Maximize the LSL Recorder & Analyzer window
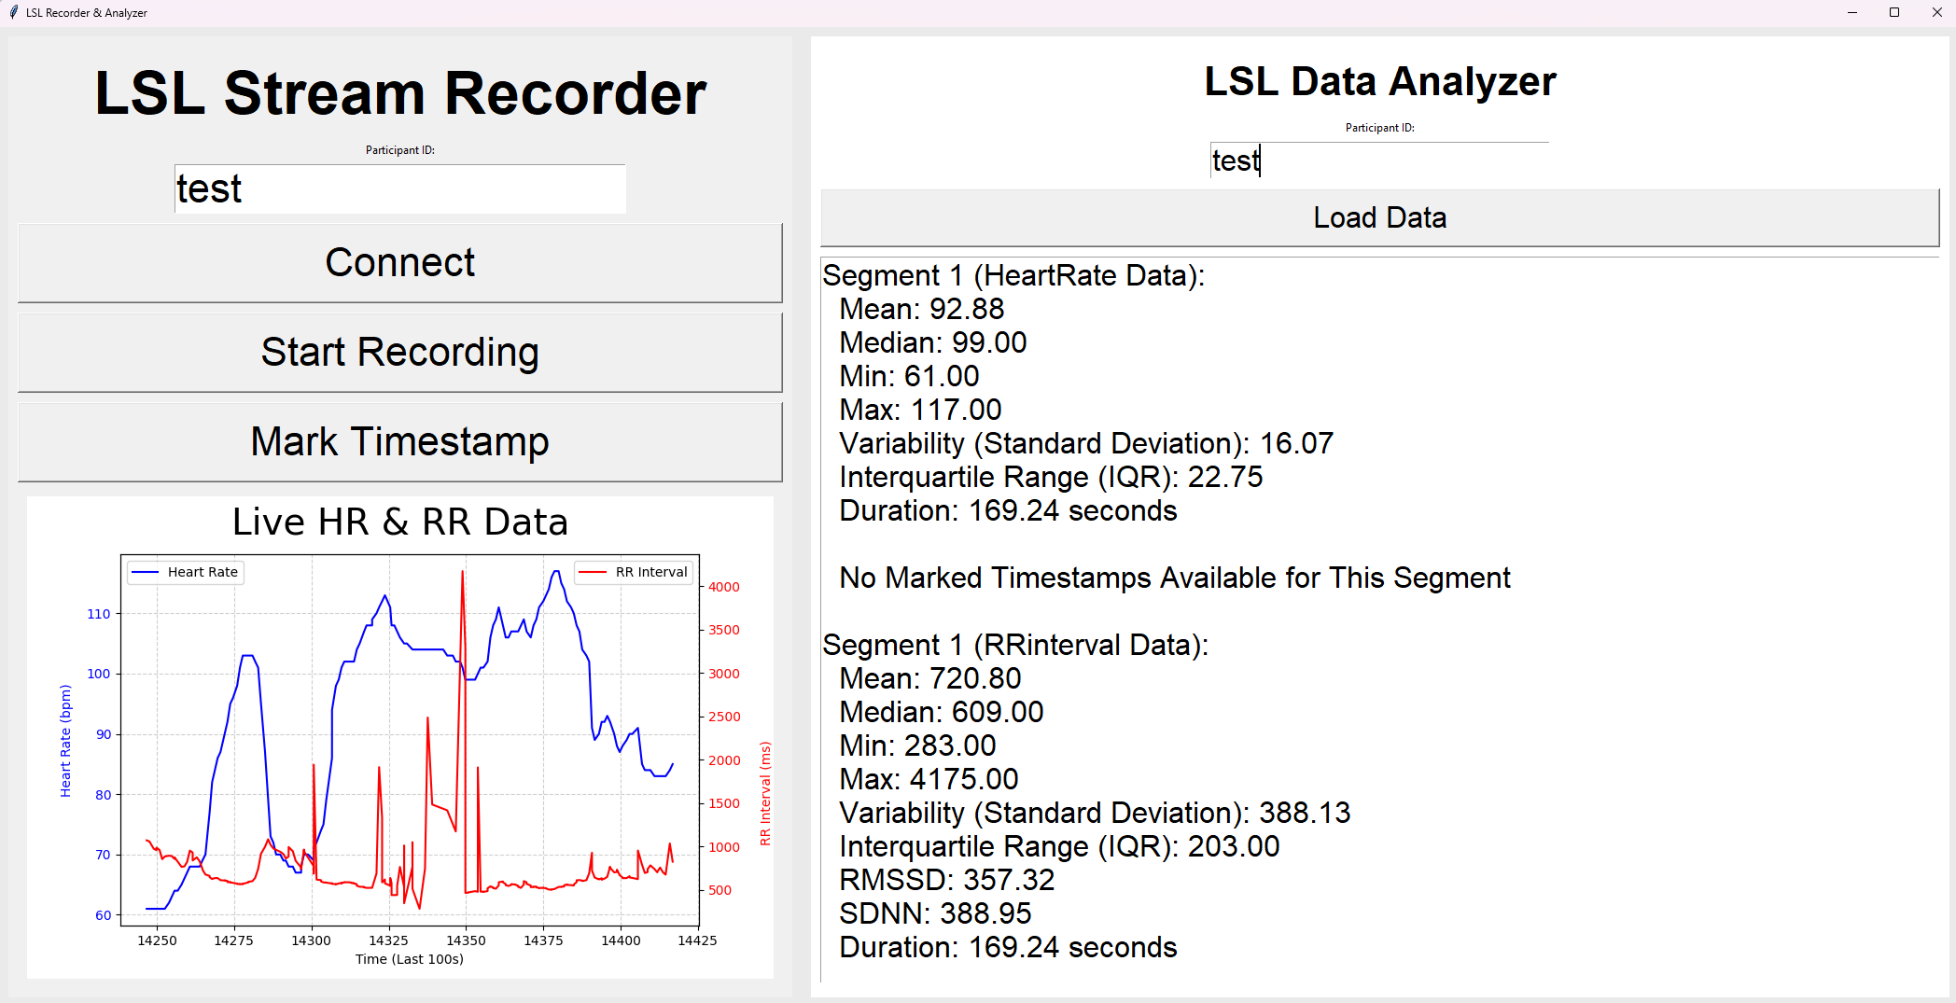The width and height of the screenshot is (1956, 1003). click(1894, 12)
